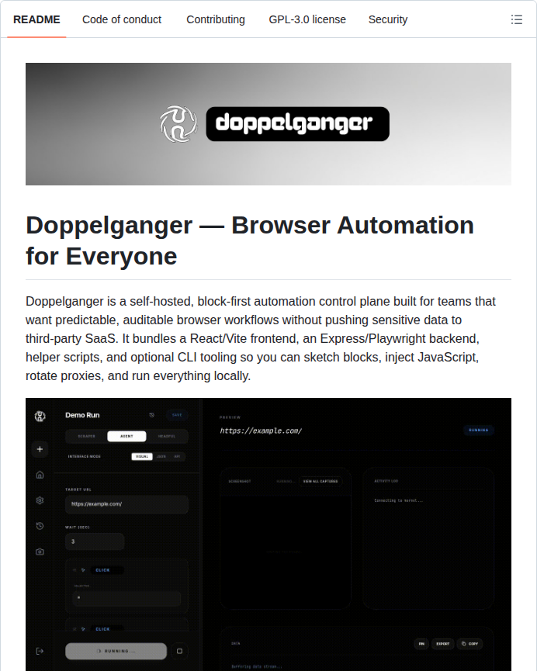Select the HEADFUL mode in the demo

[167, 436]
